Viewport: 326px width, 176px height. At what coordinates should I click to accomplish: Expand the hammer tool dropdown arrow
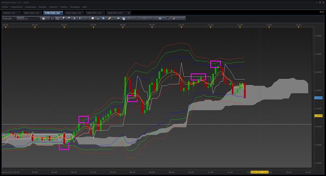pyautogui.click(x=133, y=19)
